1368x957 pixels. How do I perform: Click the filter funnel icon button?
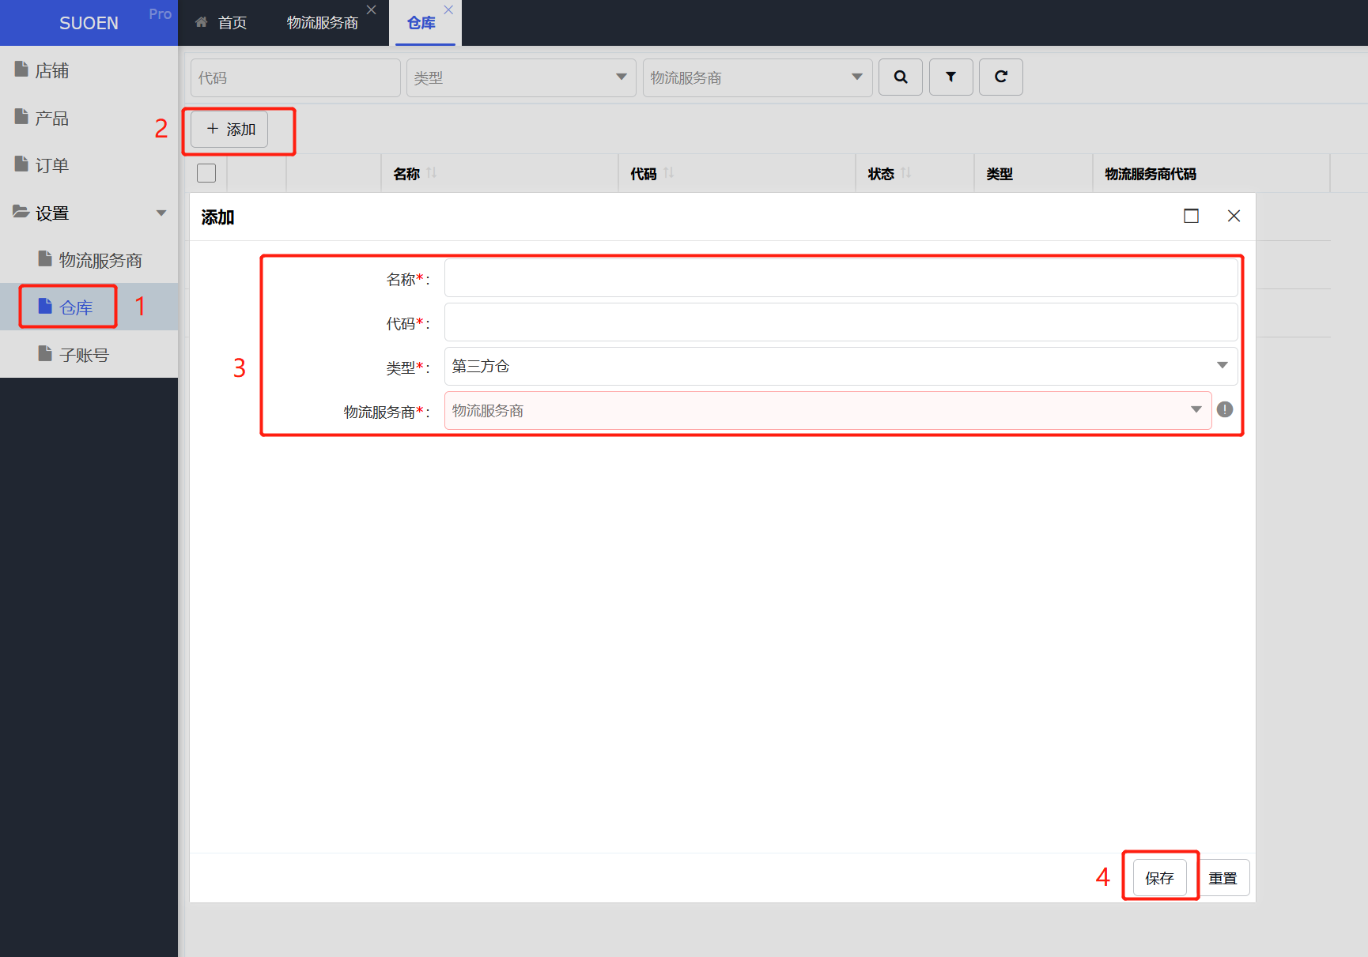(950, 77)
